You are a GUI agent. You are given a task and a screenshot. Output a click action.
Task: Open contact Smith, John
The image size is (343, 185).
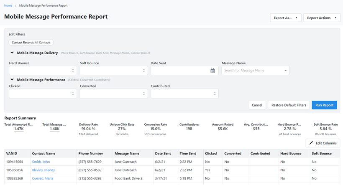pos(41,162)
